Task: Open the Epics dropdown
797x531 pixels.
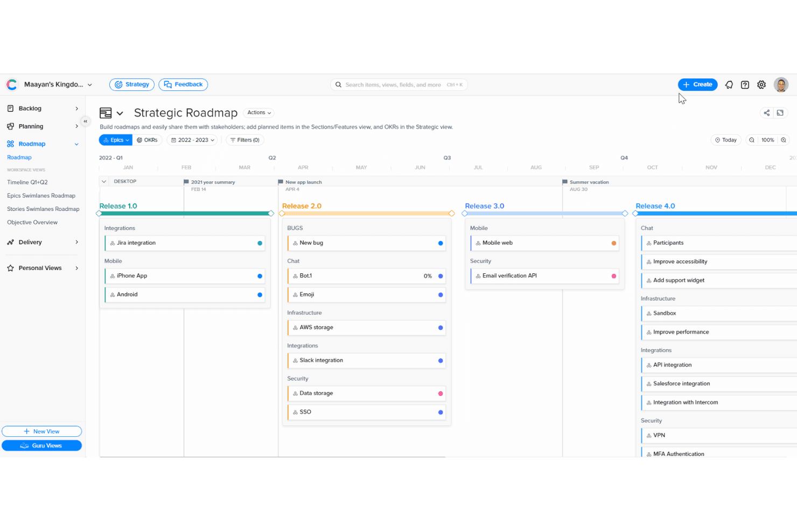Action: pos(116,140)
